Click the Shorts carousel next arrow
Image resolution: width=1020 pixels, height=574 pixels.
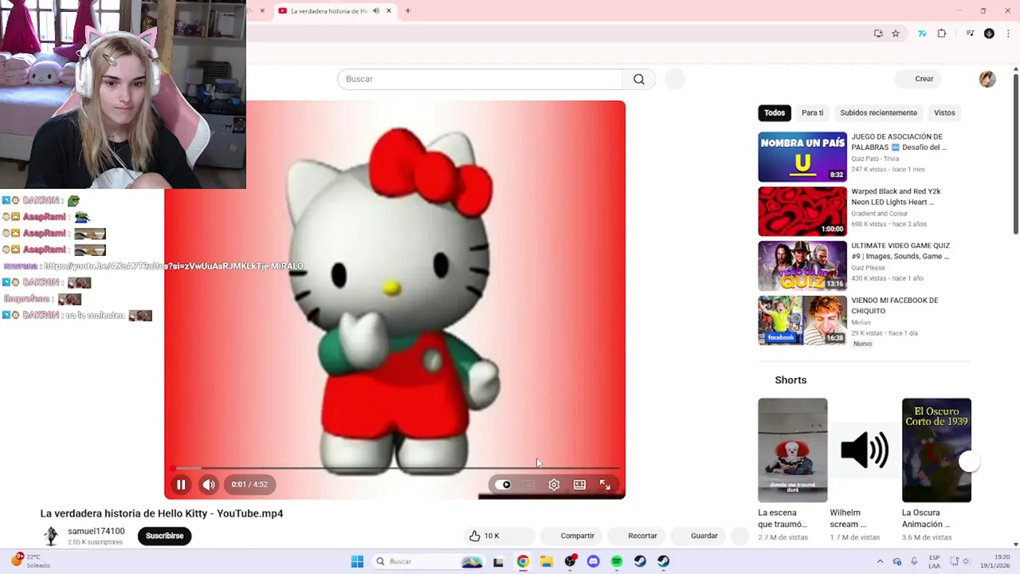968,462
